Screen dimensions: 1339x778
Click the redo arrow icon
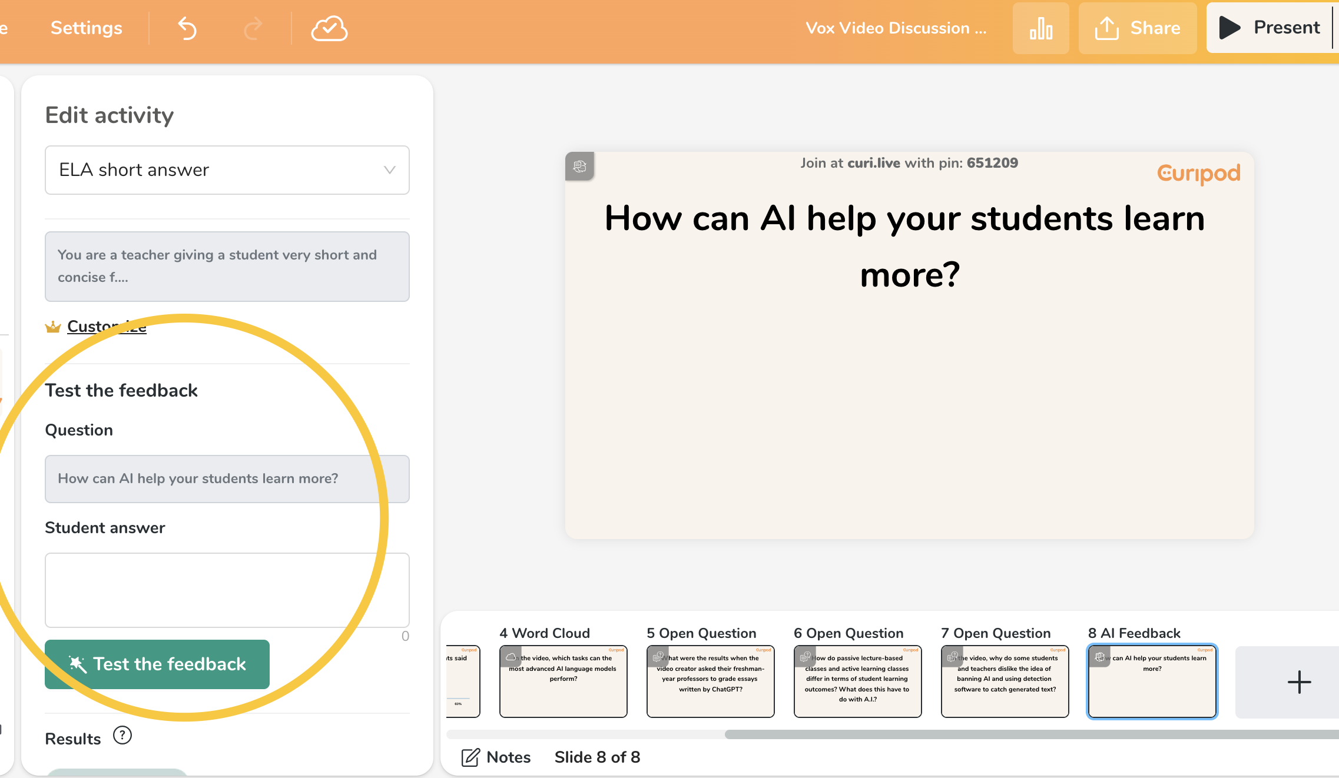coord(253,28)
